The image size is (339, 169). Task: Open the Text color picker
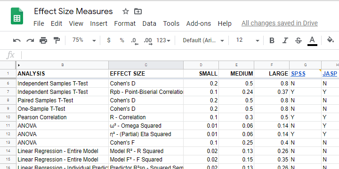tap(312, 41)
